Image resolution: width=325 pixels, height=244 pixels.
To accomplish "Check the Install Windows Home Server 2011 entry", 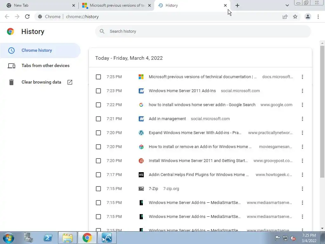I will (98, 161).
